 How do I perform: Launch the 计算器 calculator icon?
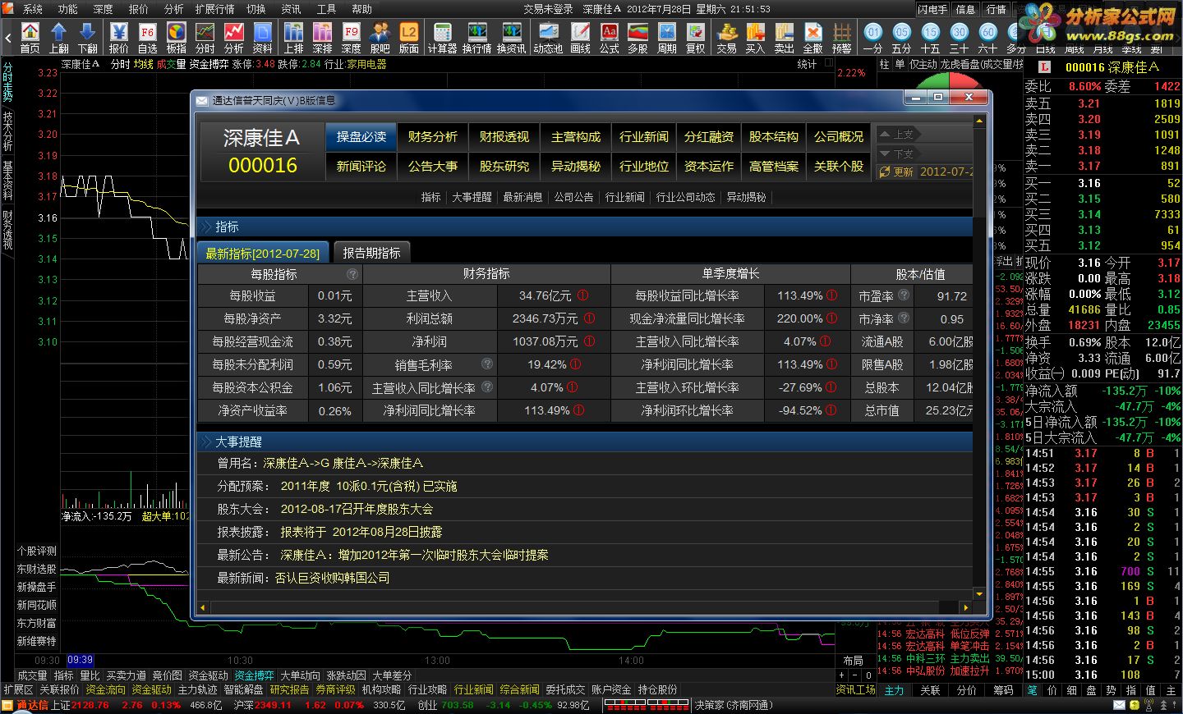click(443, 37)
